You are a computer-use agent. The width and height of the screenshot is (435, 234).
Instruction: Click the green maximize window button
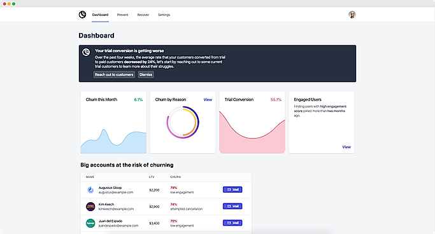pyautogui.click(x=13, y=4)
